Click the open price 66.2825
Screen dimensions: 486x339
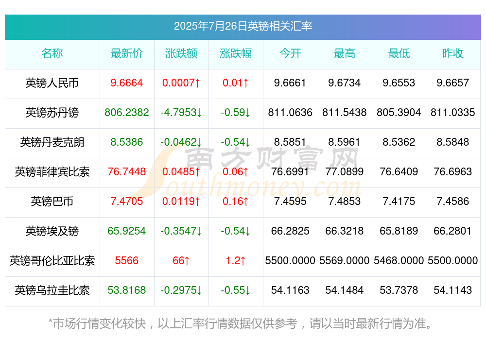pyautogui.click(x=290, y=231)
